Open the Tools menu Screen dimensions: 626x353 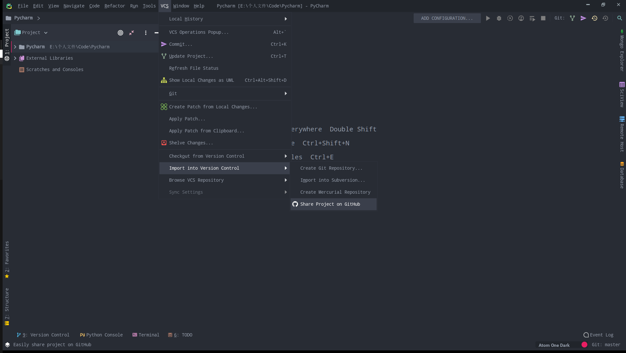pos(149,6)
